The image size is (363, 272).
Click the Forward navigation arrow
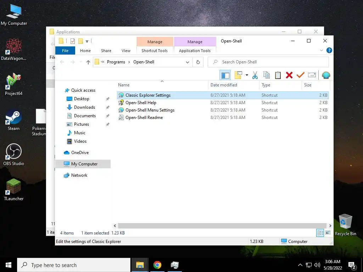pyautogui.click(x=72, y=62)
